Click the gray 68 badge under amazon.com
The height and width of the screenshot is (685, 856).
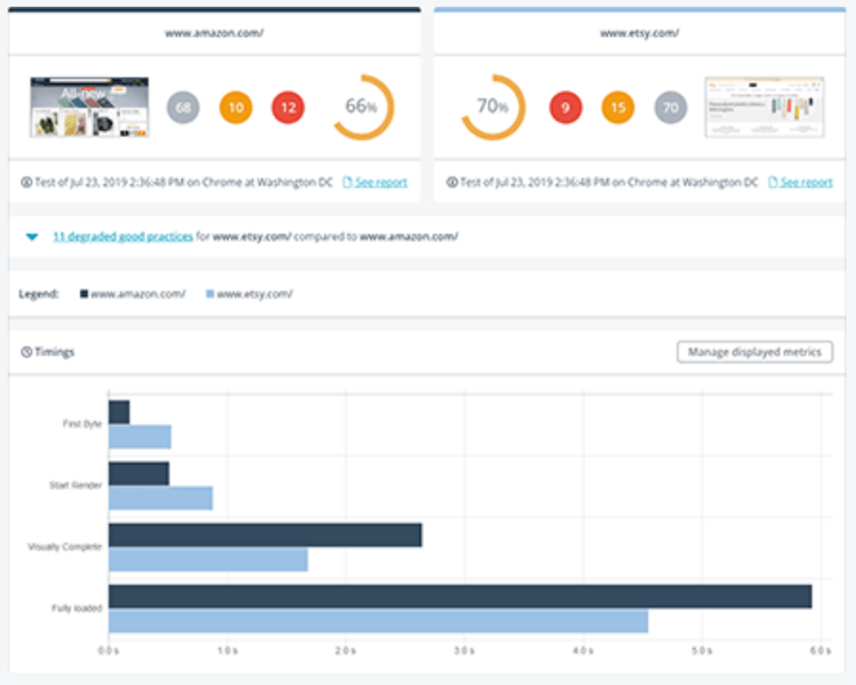(183, 107)
